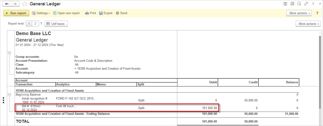Click Open new report
This screenshot has height=126, width=323.
point(66,13)
